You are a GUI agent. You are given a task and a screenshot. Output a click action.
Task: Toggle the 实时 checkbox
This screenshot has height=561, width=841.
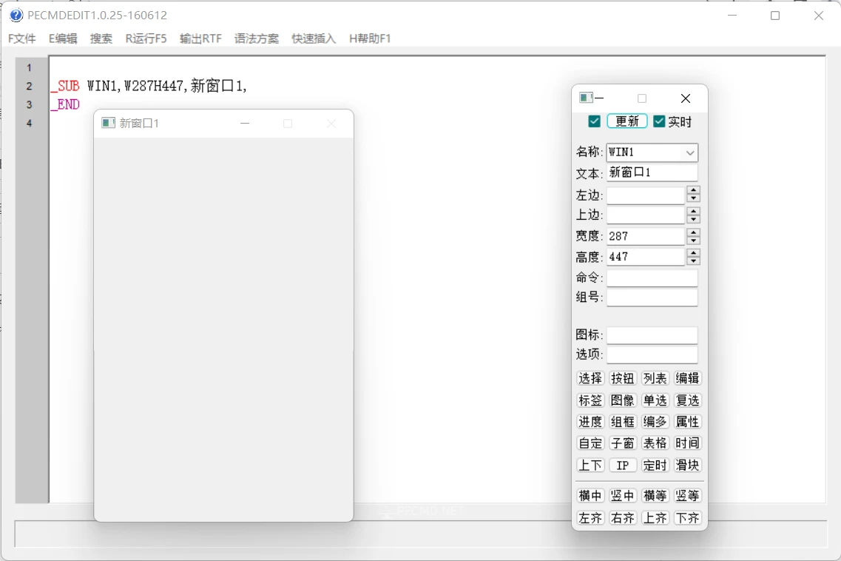coord(659,121)
